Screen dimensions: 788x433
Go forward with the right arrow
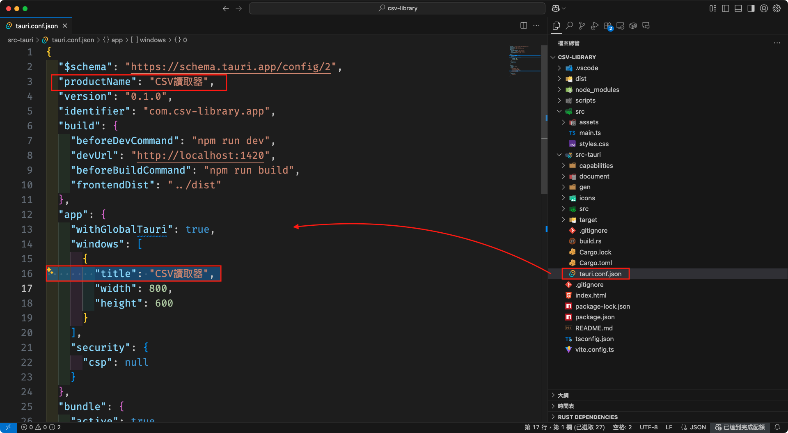pos(239,8)
